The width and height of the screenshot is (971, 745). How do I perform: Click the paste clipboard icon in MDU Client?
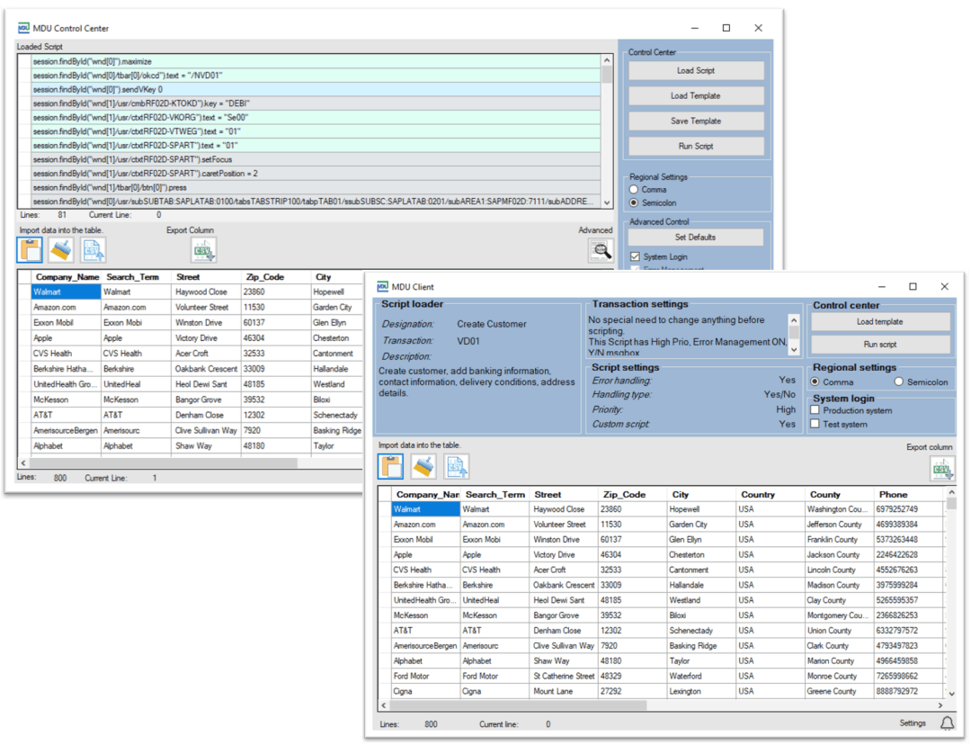click(390, 466)
